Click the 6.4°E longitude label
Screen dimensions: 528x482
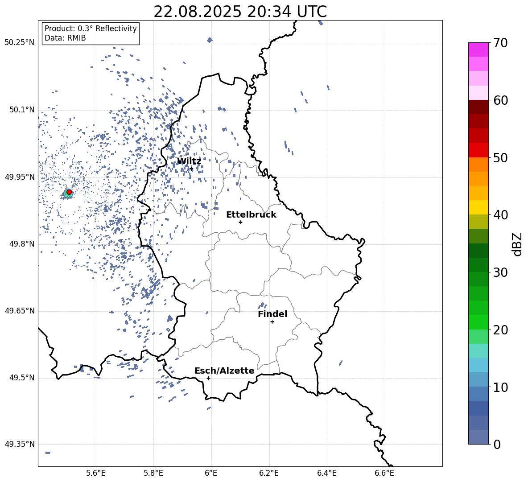(x=326, y=473)
